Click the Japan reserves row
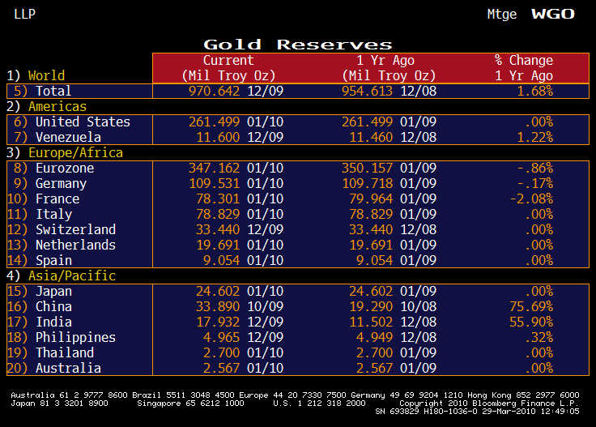596x427 pixels. (x=53, y=291)
